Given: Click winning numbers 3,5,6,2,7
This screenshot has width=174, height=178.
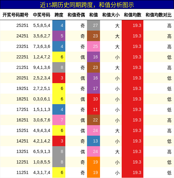Looking at the screenshot, I should [x=41, y=36].
